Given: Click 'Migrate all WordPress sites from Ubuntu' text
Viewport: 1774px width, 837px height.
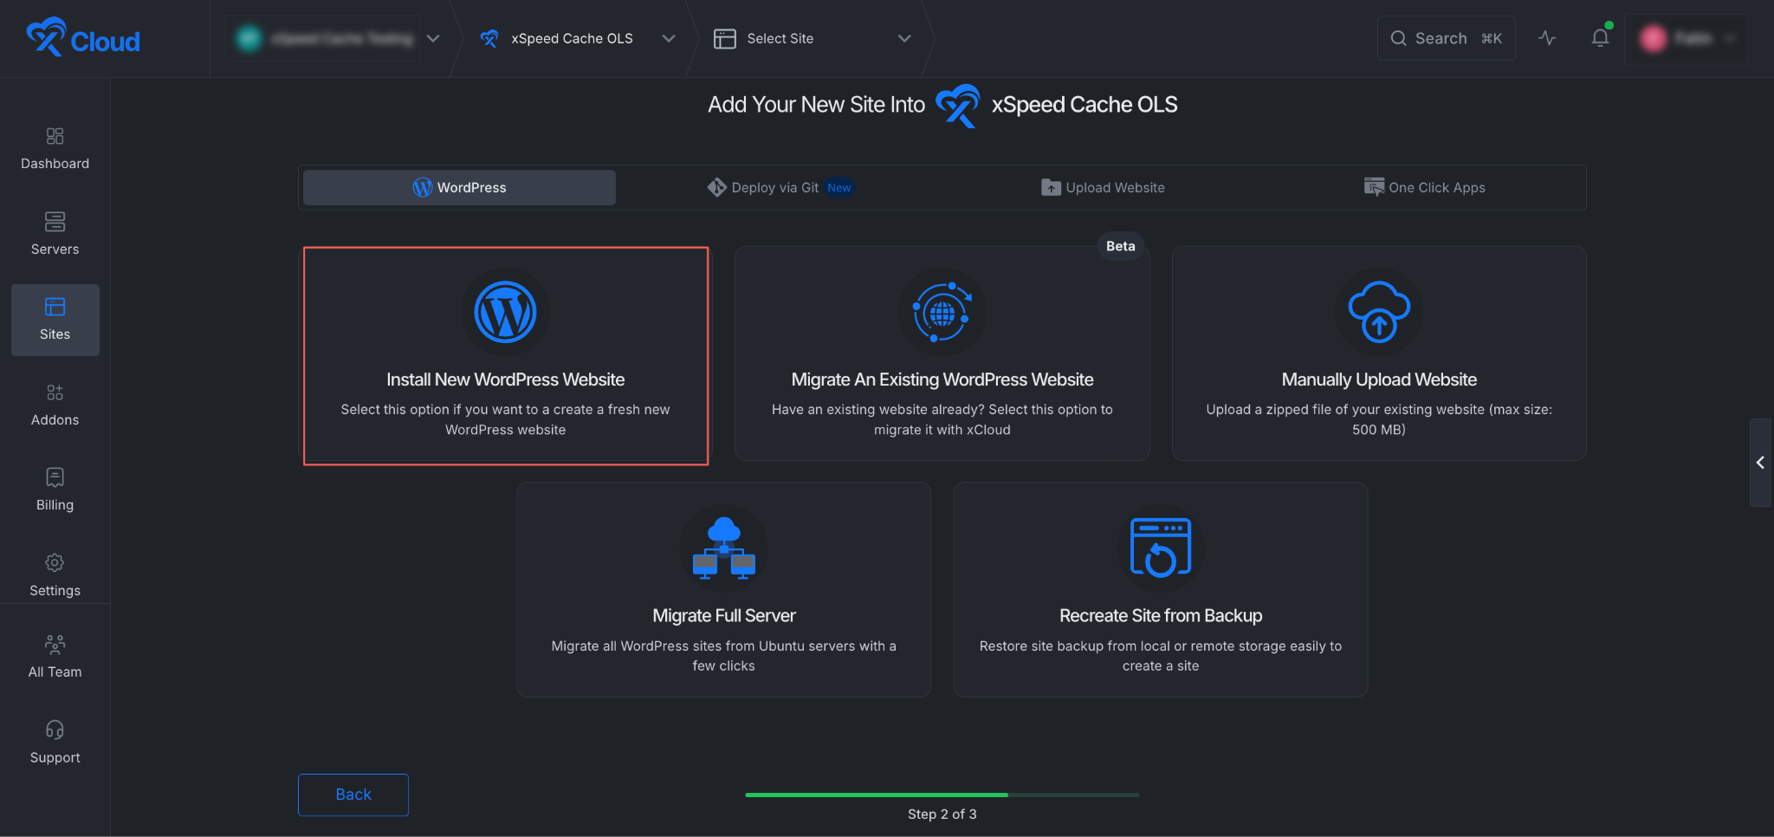Looking at the screenshot, I should [x=723, y=656].
